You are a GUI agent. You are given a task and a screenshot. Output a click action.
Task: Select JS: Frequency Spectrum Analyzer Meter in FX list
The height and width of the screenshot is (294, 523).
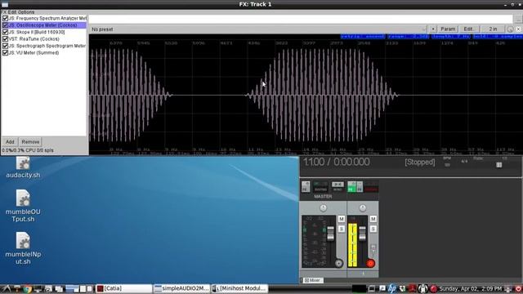tap(47, 18)
